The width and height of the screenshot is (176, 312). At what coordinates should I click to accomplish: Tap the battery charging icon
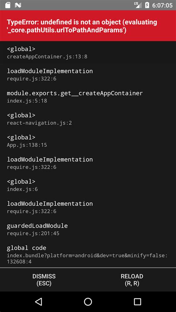tap(147, 5)
